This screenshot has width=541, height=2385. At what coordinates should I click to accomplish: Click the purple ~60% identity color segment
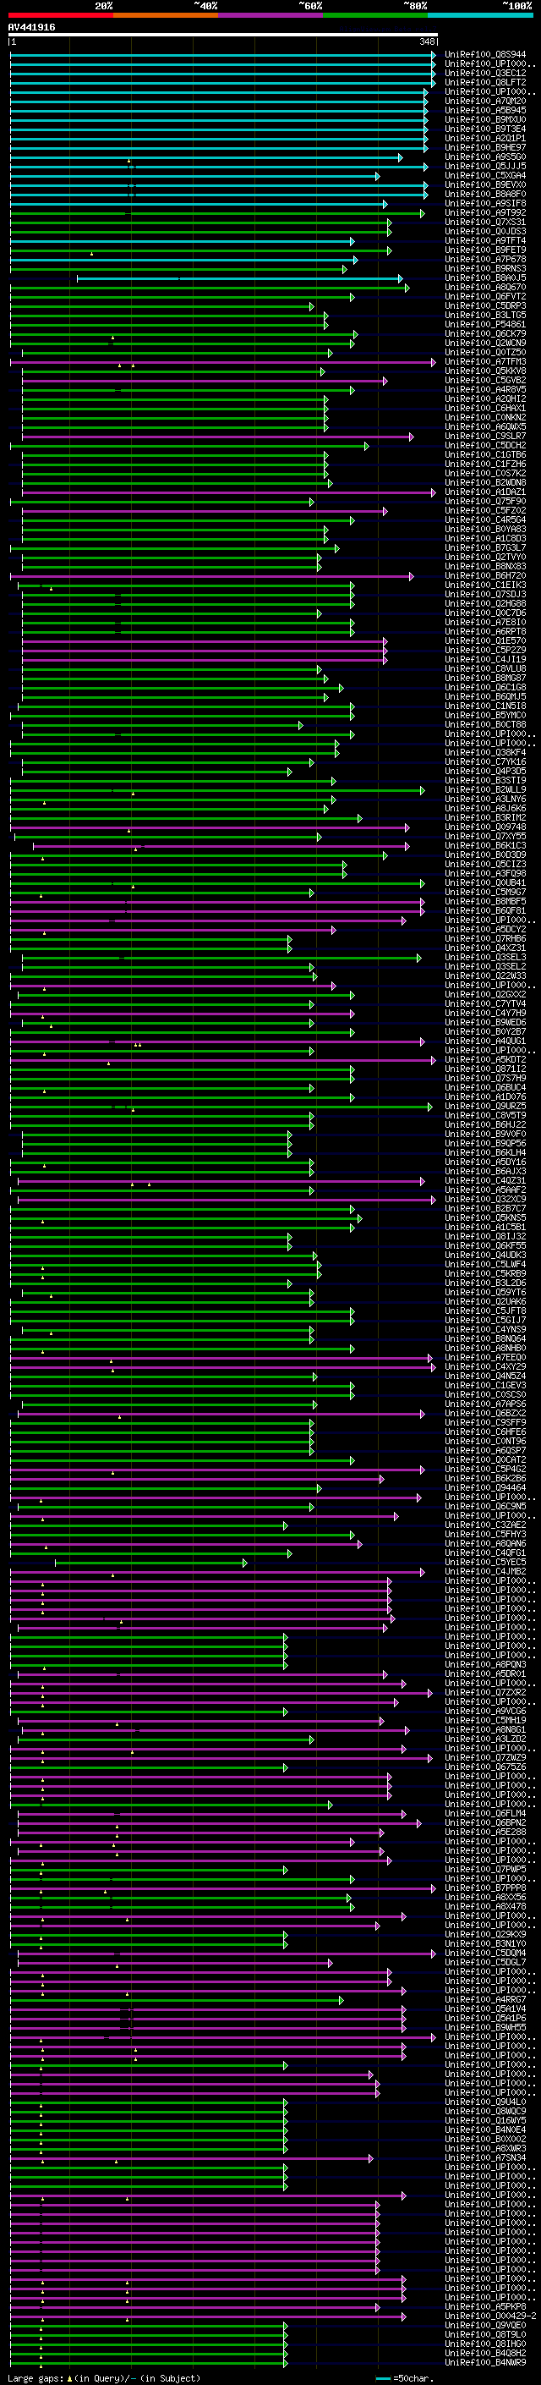point(271,15)
